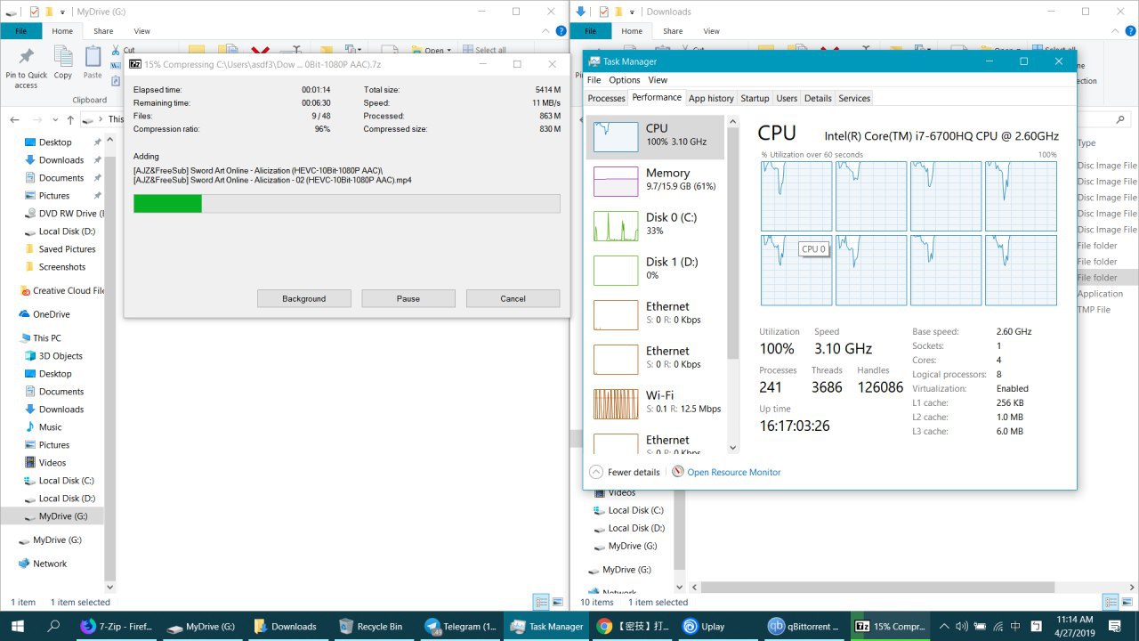Switch to the Firefox 7-Zip taskbar item
This screenshot has width=1139, height=641.
click(x=117, y=626)
